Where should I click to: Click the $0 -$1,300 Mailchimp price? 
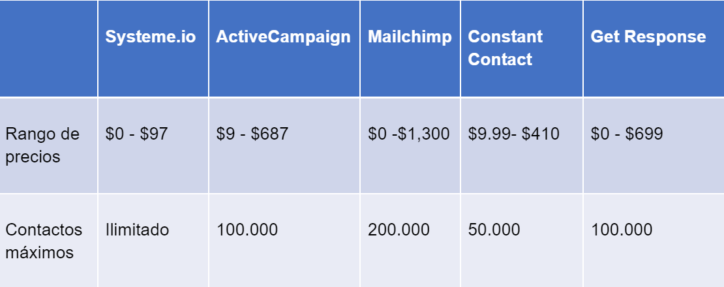click(x=408, y=134)
